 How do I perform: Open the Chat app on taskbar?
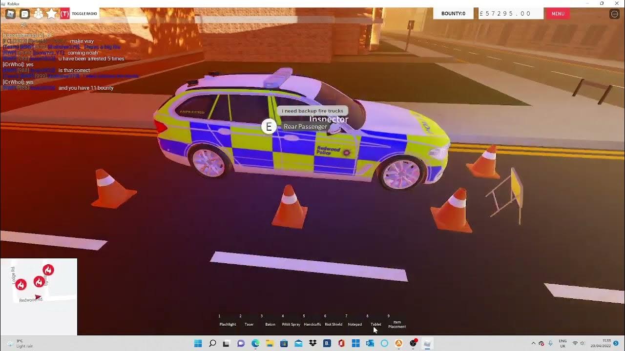[241, 343]
